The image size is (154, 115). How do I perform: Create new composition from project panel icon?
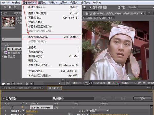point(13,83)
